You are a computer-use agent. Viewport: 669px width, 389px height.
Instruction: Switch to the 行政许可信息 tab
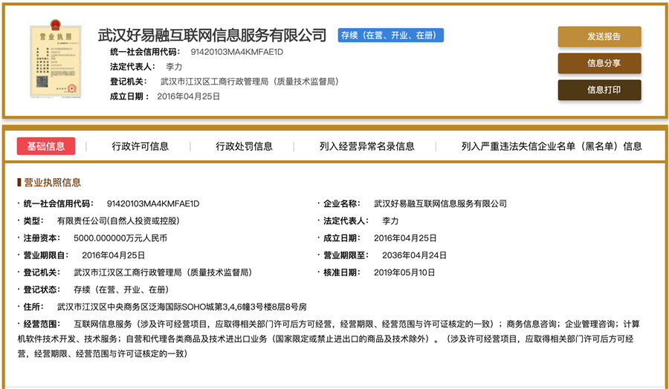(x=140, y=146)
